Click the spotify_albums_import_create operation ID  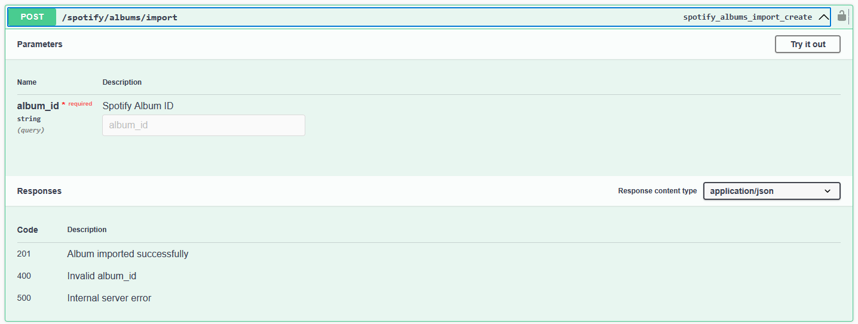pyautogui.click(x=747, y=17)
